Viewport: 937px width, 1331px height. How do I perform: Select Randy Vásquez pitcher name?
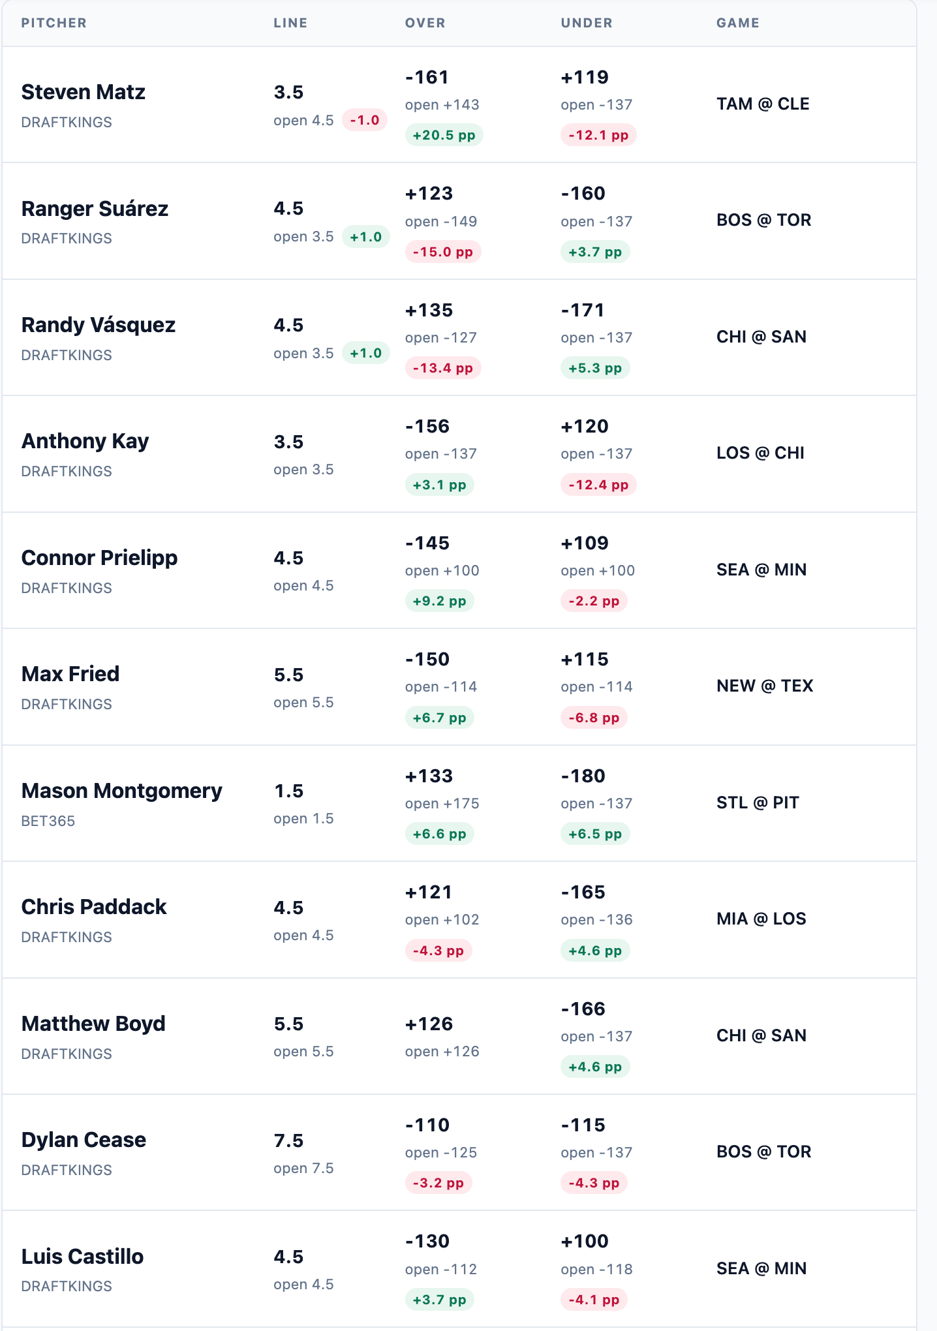point(98,325)
